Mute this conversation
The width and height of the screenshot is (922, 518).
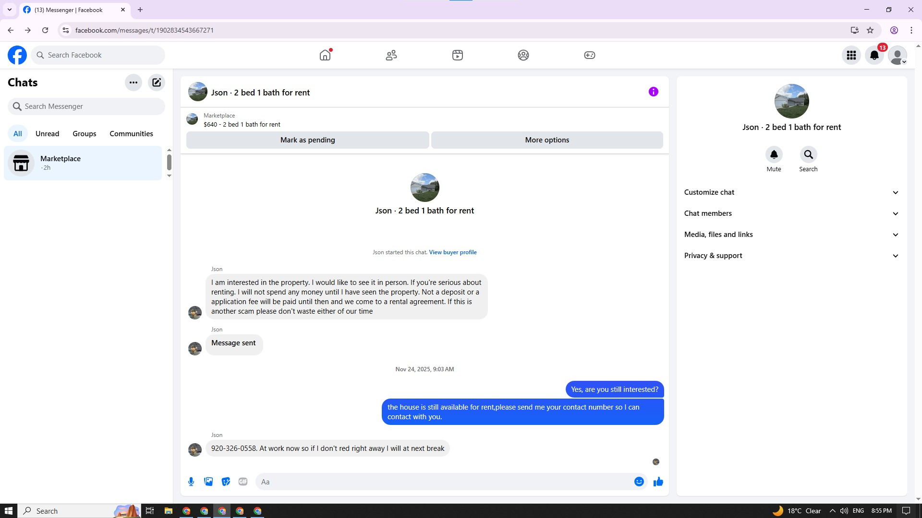[x=774, y=155]
